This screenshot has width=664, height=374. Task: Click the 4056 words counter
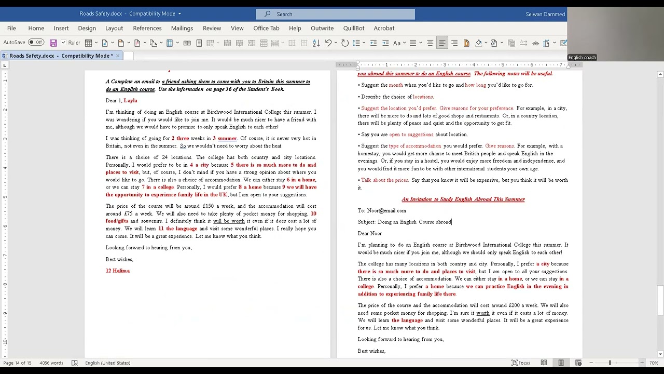click(51, 363)
